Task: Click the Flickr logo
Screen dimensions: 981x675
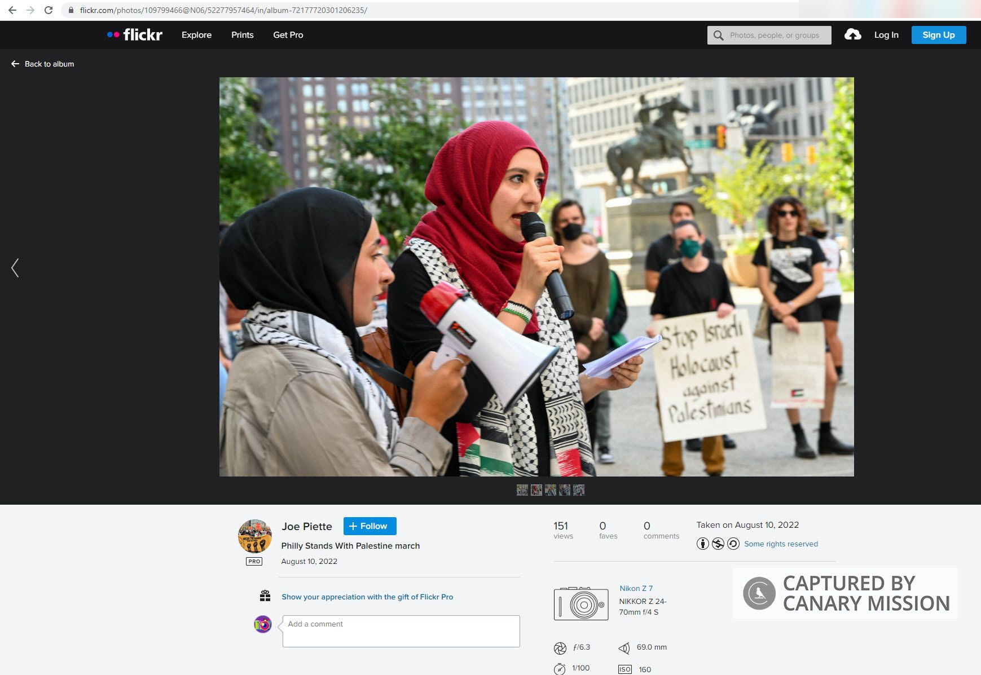Action: [135, 35]
